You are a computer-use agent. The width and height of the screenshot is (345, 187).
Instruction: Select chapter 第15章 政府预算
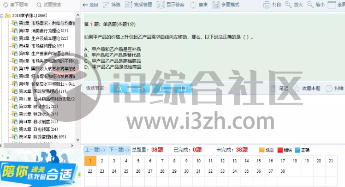tap(38, 129)
